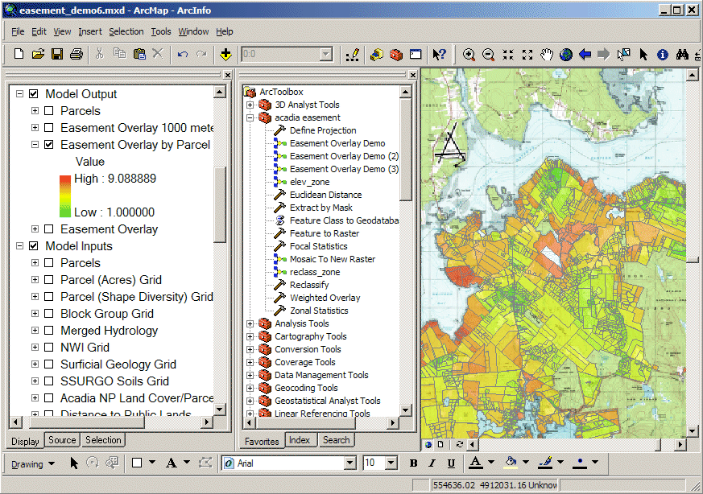Click the font color A swatch

pyautogui.click(x=476, y=463)
